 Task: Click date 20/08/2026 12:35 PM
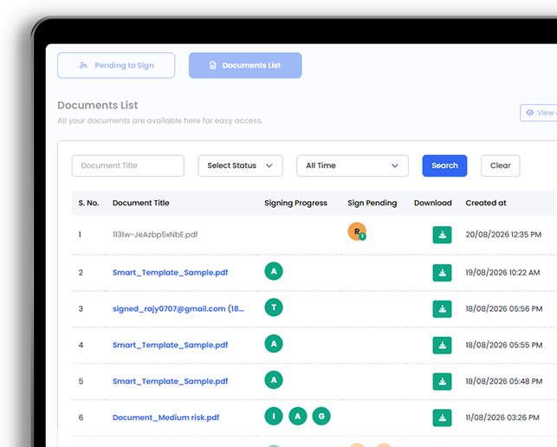[x=503, y=235]
